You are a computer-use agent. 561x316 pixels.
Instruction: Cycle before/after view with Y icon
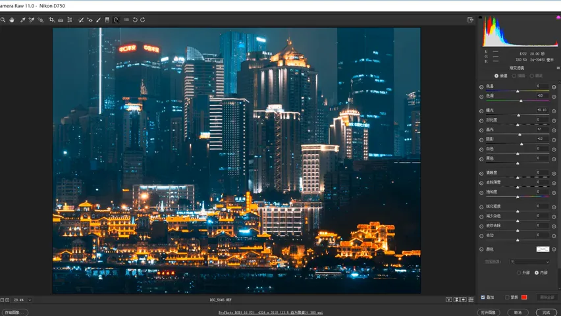pos(448,300)
